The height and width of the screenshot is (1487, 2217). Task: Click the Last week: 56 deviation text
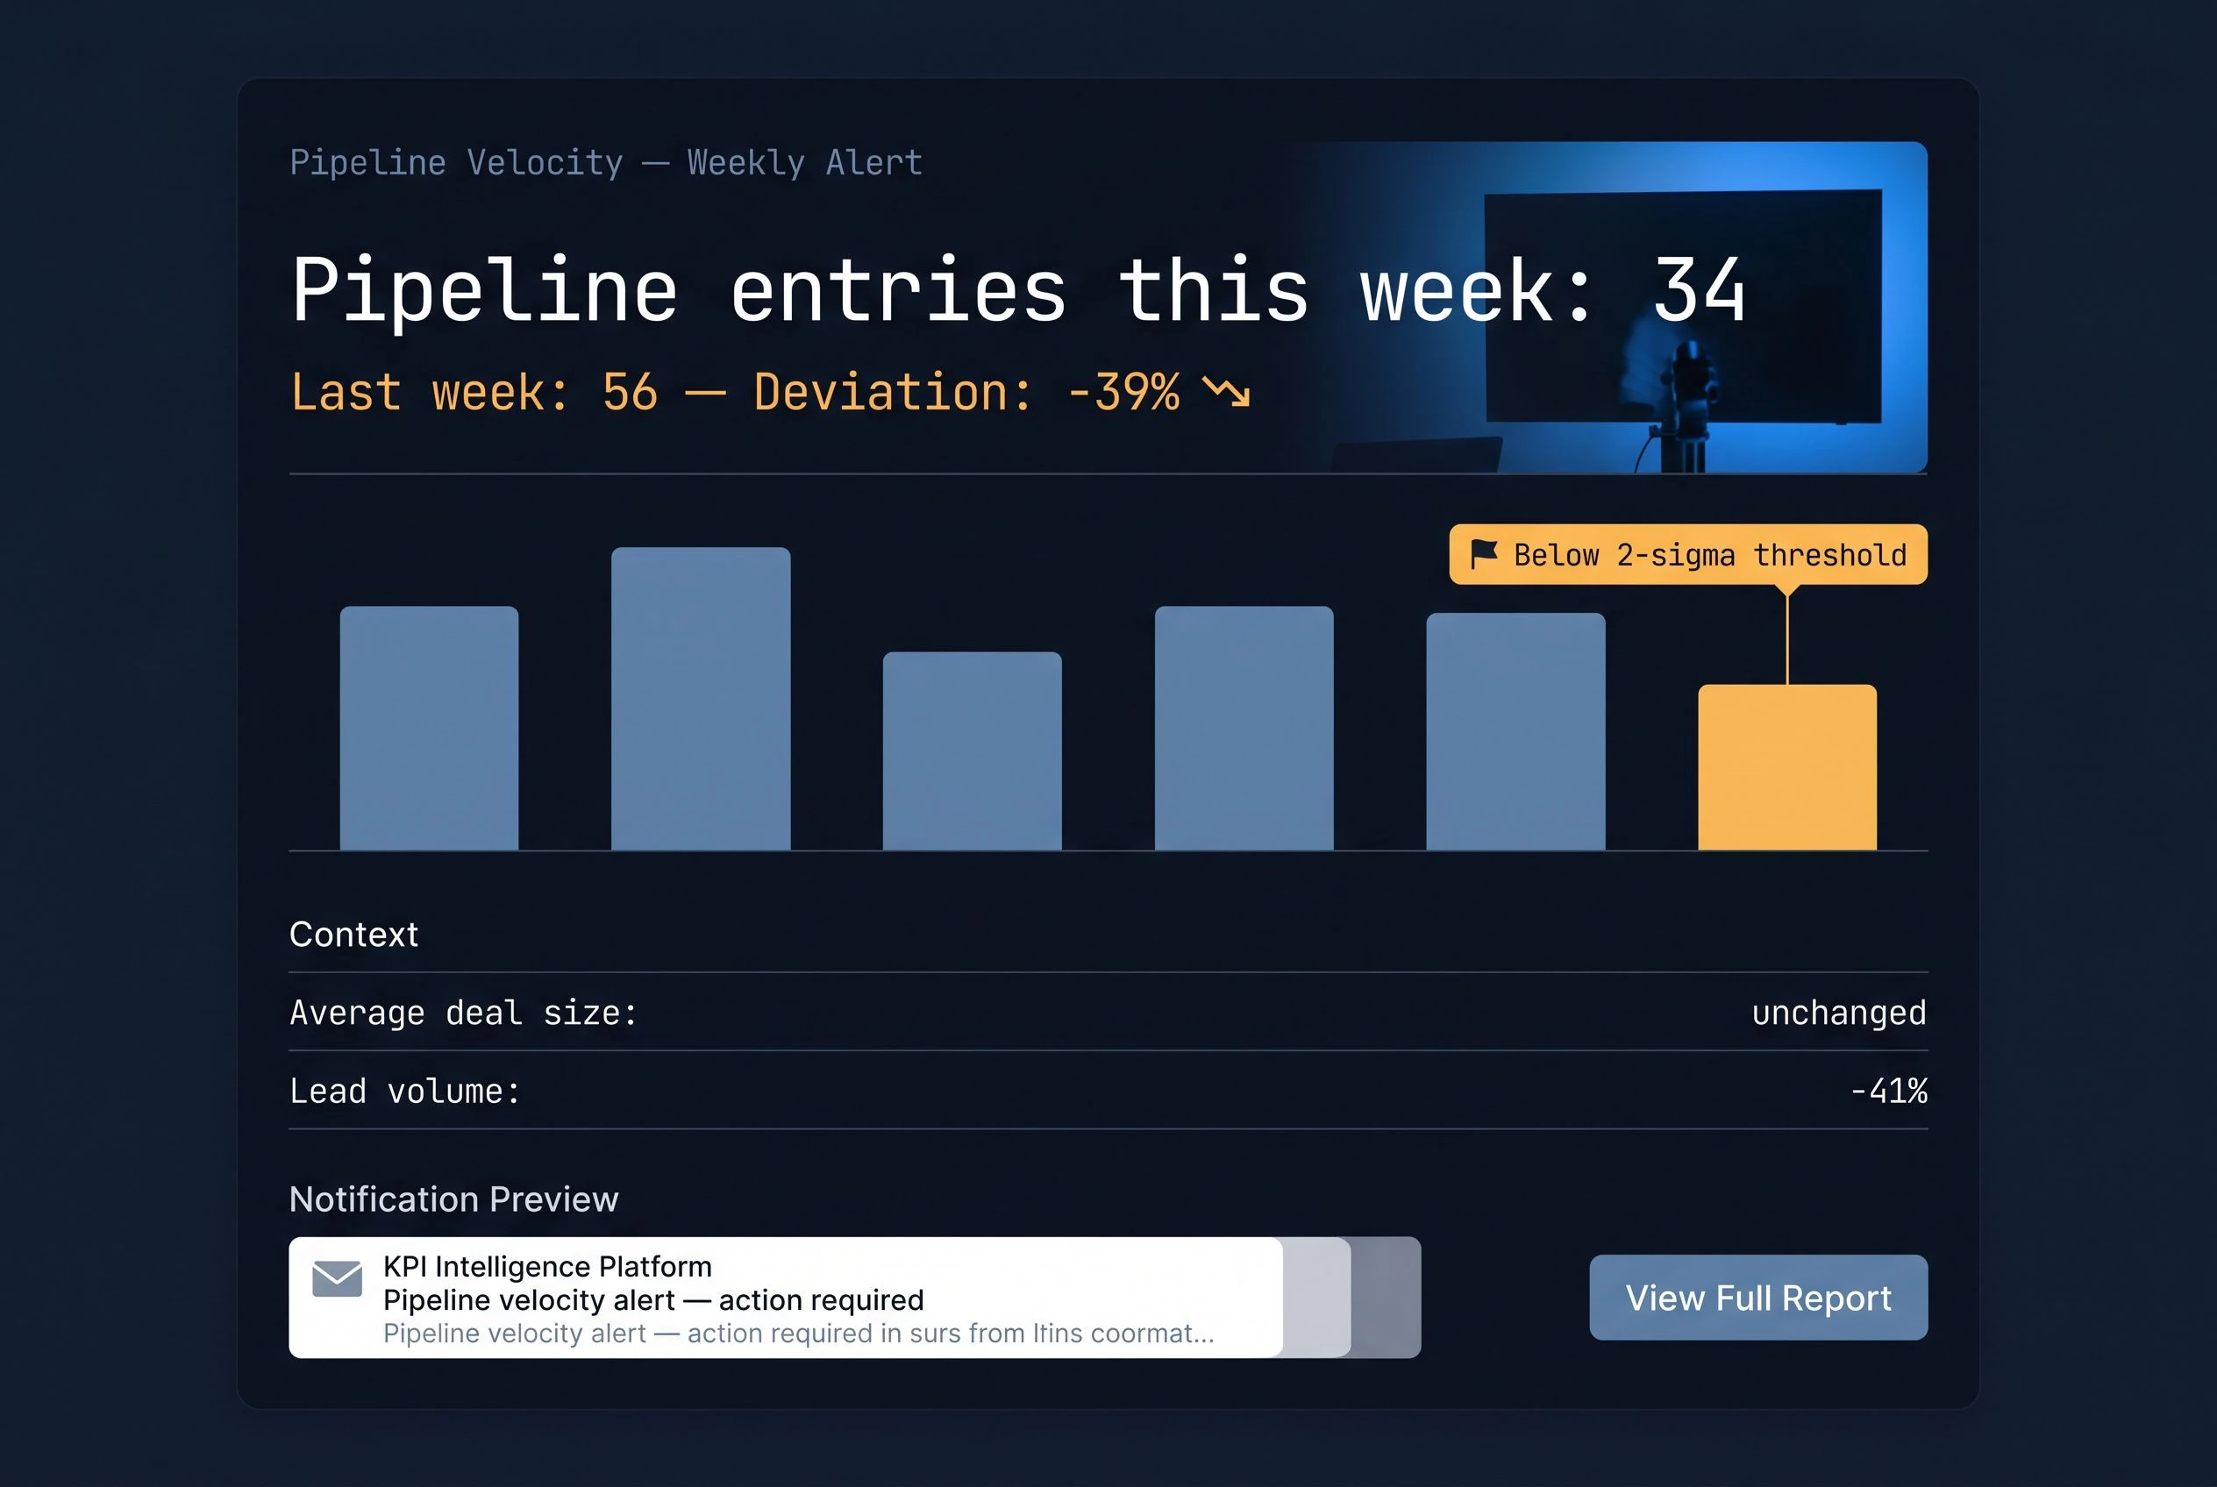pos(735,393)
